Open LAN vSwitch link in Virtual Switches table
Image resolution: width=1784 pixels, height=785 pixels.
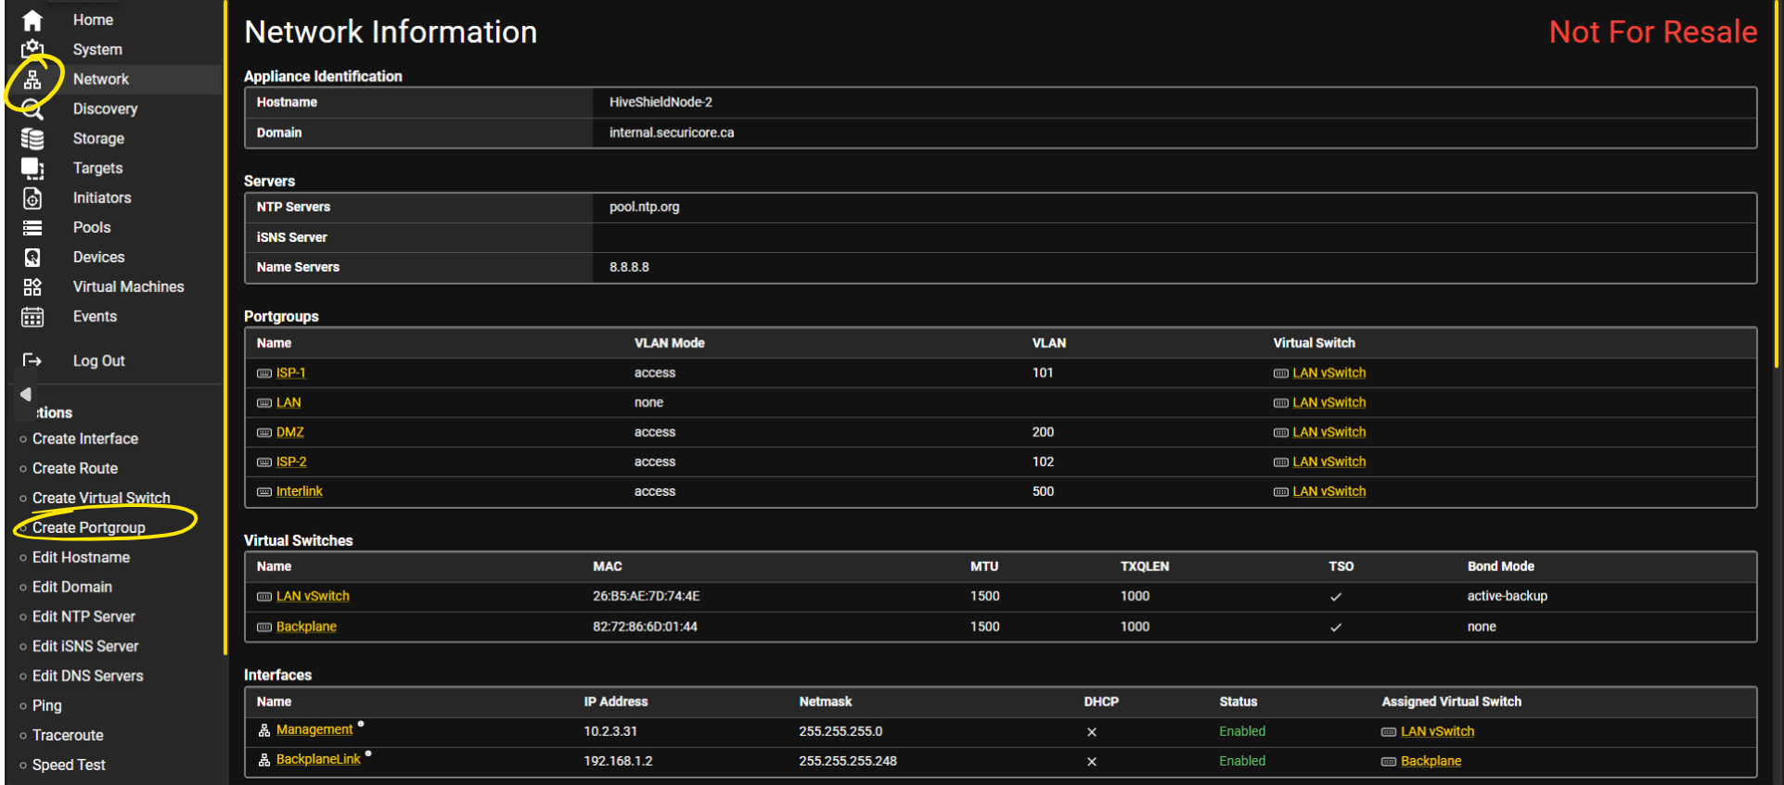(313, 596)
